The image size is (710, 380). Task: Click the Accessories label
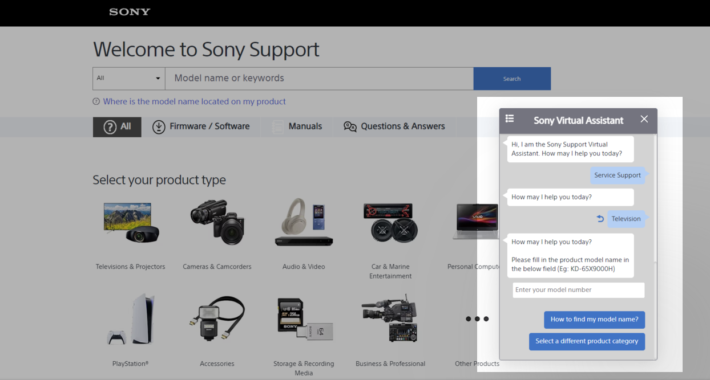[x=217, y=363]
